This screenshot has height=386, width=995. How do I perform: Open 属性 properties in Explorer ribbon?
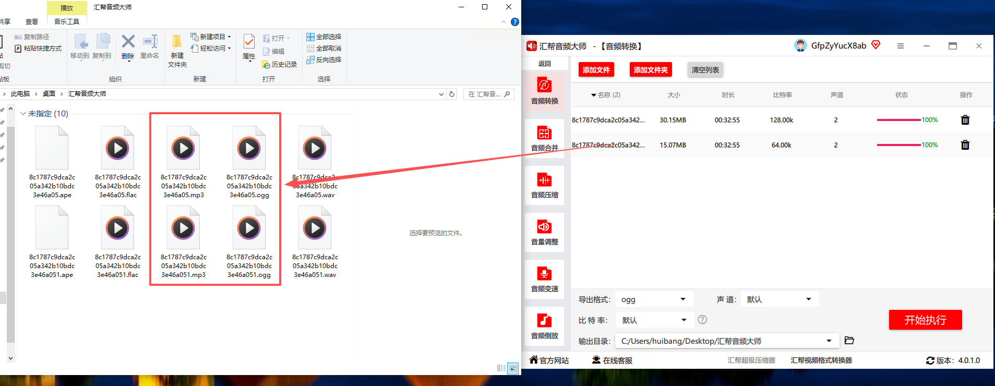tap(249, 47)
